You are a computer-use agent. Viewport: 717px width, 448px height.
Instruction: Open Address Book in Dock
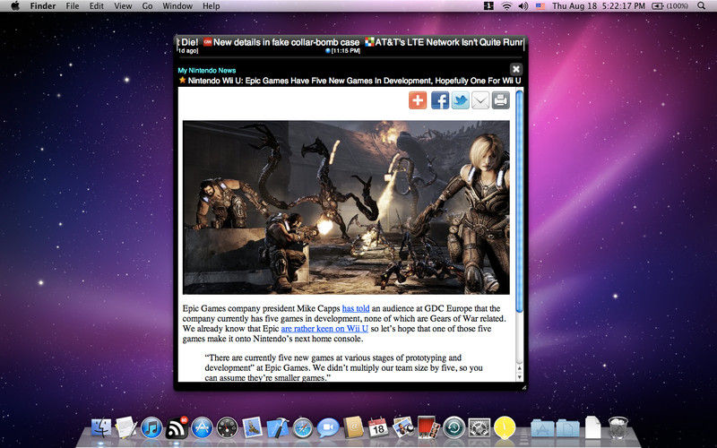353,428
